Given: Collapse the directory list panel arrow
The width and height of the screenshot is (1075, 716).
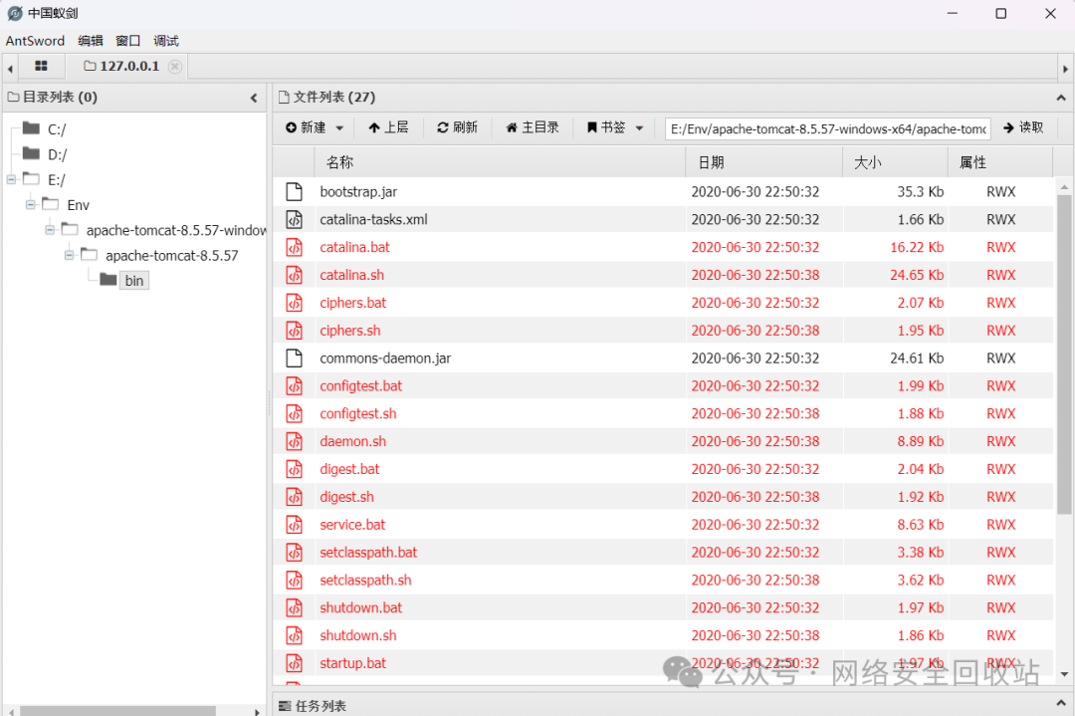Looking at the screenshot, I should coord(254,98).
